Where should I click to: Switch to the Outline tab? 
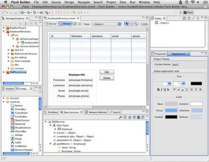click(8, 88)
